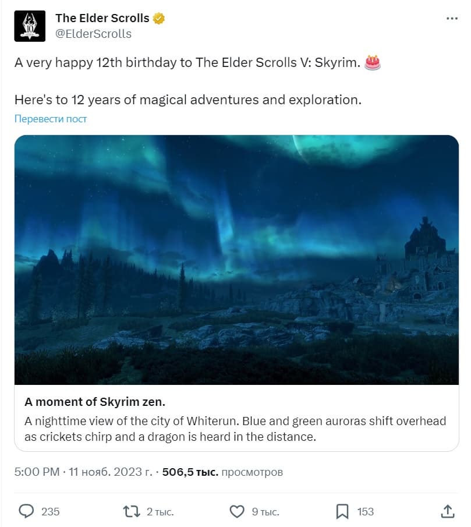Click the @ElderScrolls handle
This screenshot has width=471, height=527.
tap(93, 34)
